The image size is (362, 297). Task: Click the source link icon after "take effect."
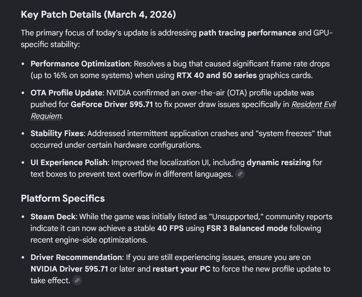click(77, 280)
